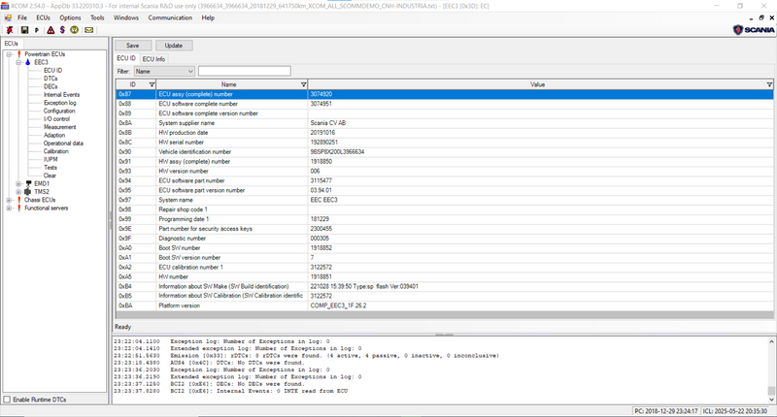777x417 pixels.
Task: Select Adaption in the tree
Action: [x=54, y=135]
